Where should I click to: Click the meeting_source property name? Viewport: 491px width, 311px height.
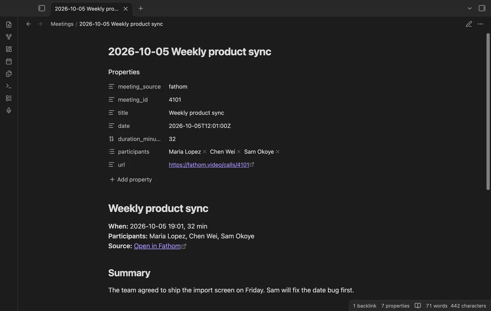[x=139, y=86]
